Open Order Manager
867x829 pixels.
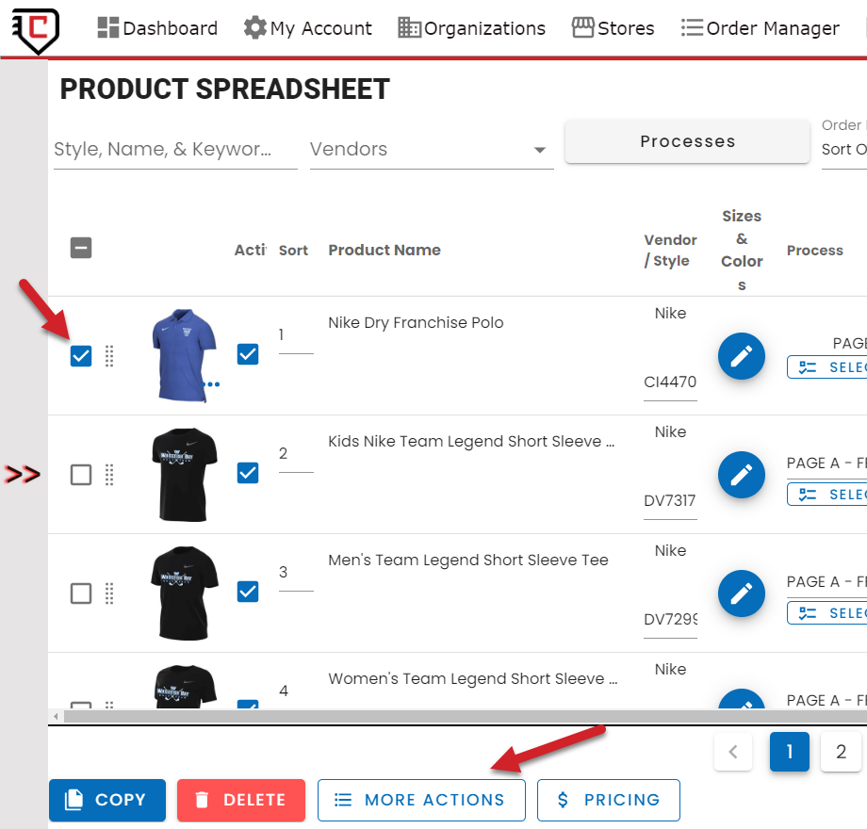click(x=761, y=28)
